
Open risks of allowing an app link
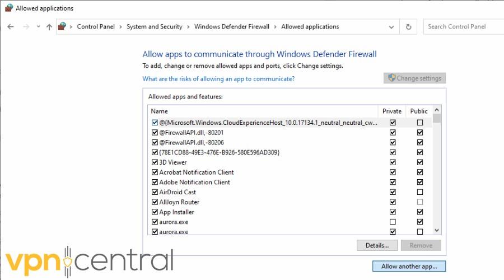tap(218, 79)
